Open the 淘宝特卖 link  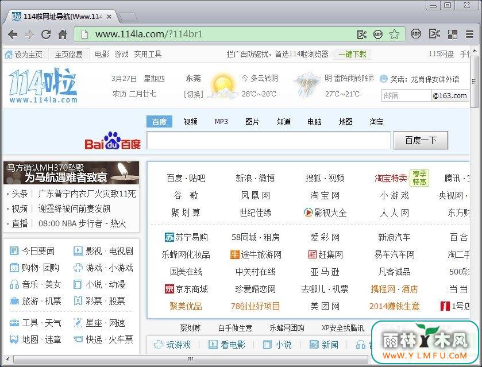click(391, 178)
